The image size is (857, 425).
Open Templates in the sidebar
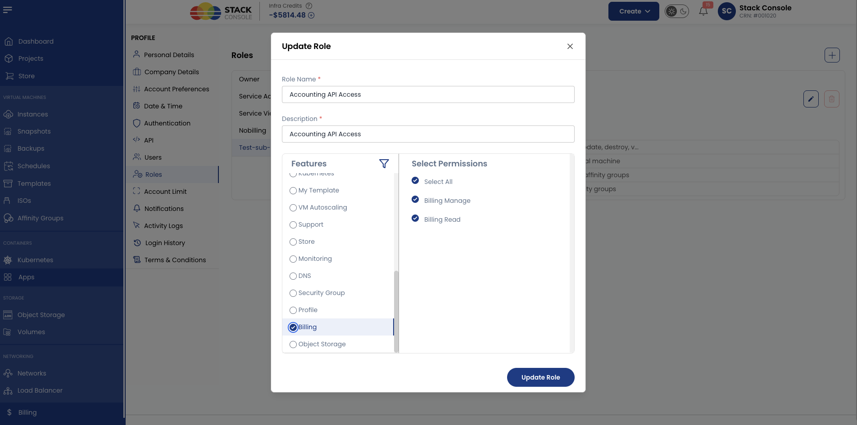tap(34, 183)
